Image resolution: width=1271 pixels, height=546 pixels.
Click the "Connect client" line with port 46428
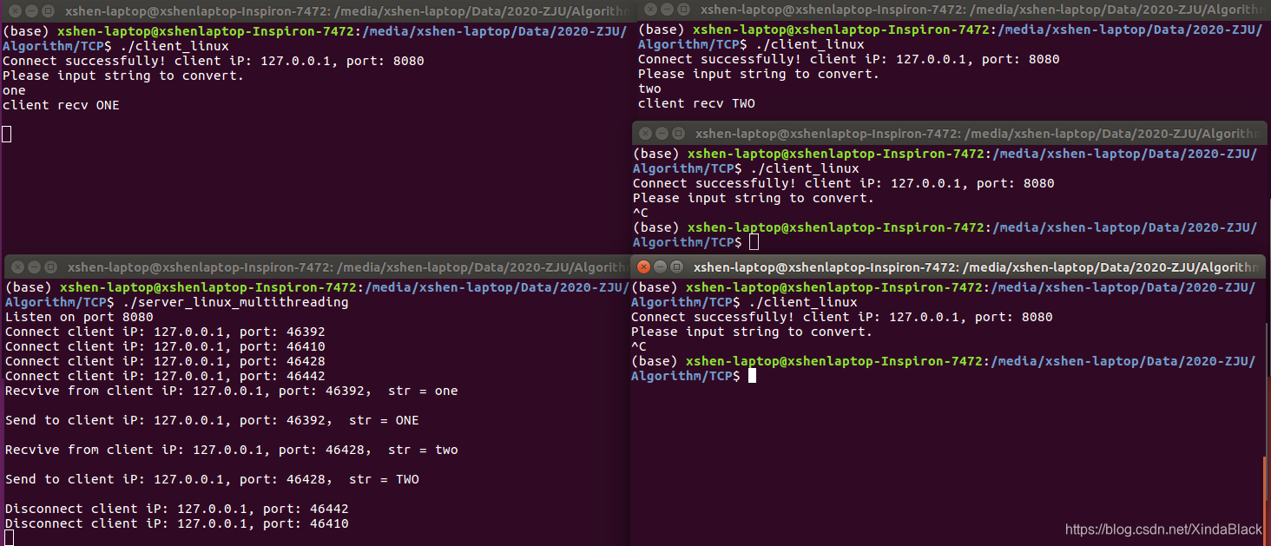click(x=165, y=361)
